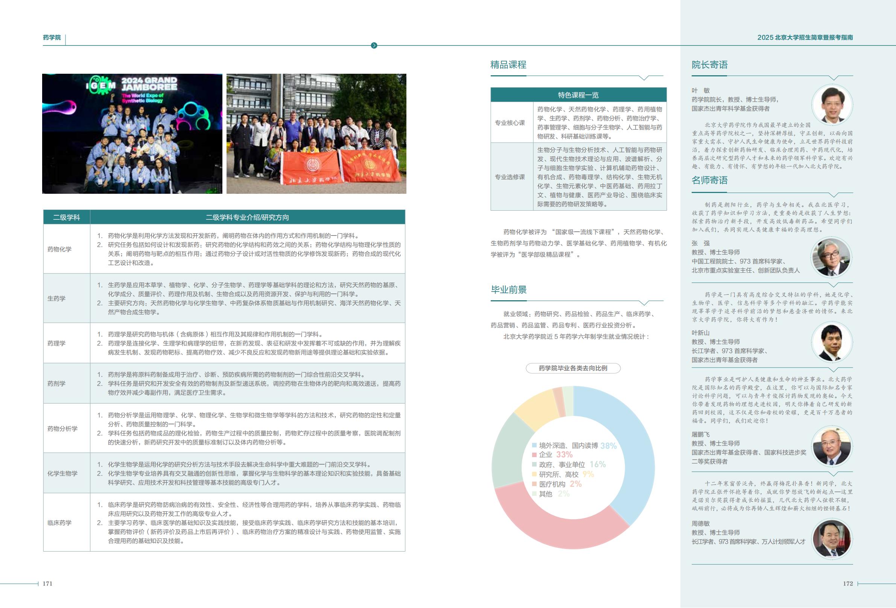896x608 pixels.
Task: Select the 二级学科 table column header
Action: [x=67, y=217]
